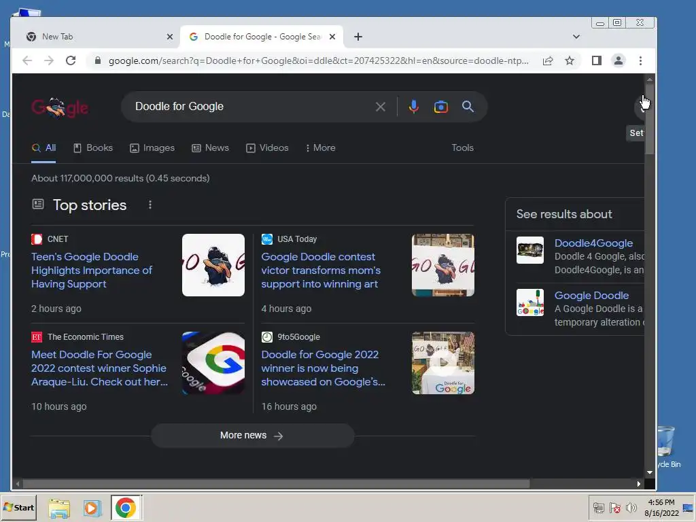This screenshot has height=522, width=696.
Task: Open the search Tools
Action: (462, 147)
